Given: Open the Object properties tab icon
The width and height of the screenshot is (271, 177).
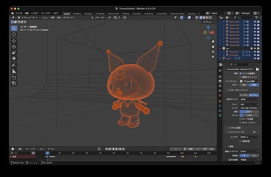Looking at the screenshot, I should pyautogui.click(x=220, y=101).
